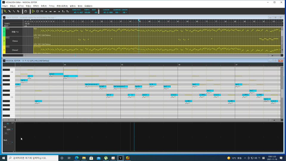Select the pencil tool

pos(10,11)
